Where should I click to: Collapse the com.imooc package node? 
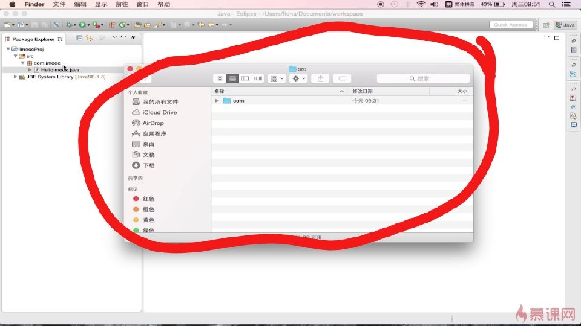[x=22, y=63]
